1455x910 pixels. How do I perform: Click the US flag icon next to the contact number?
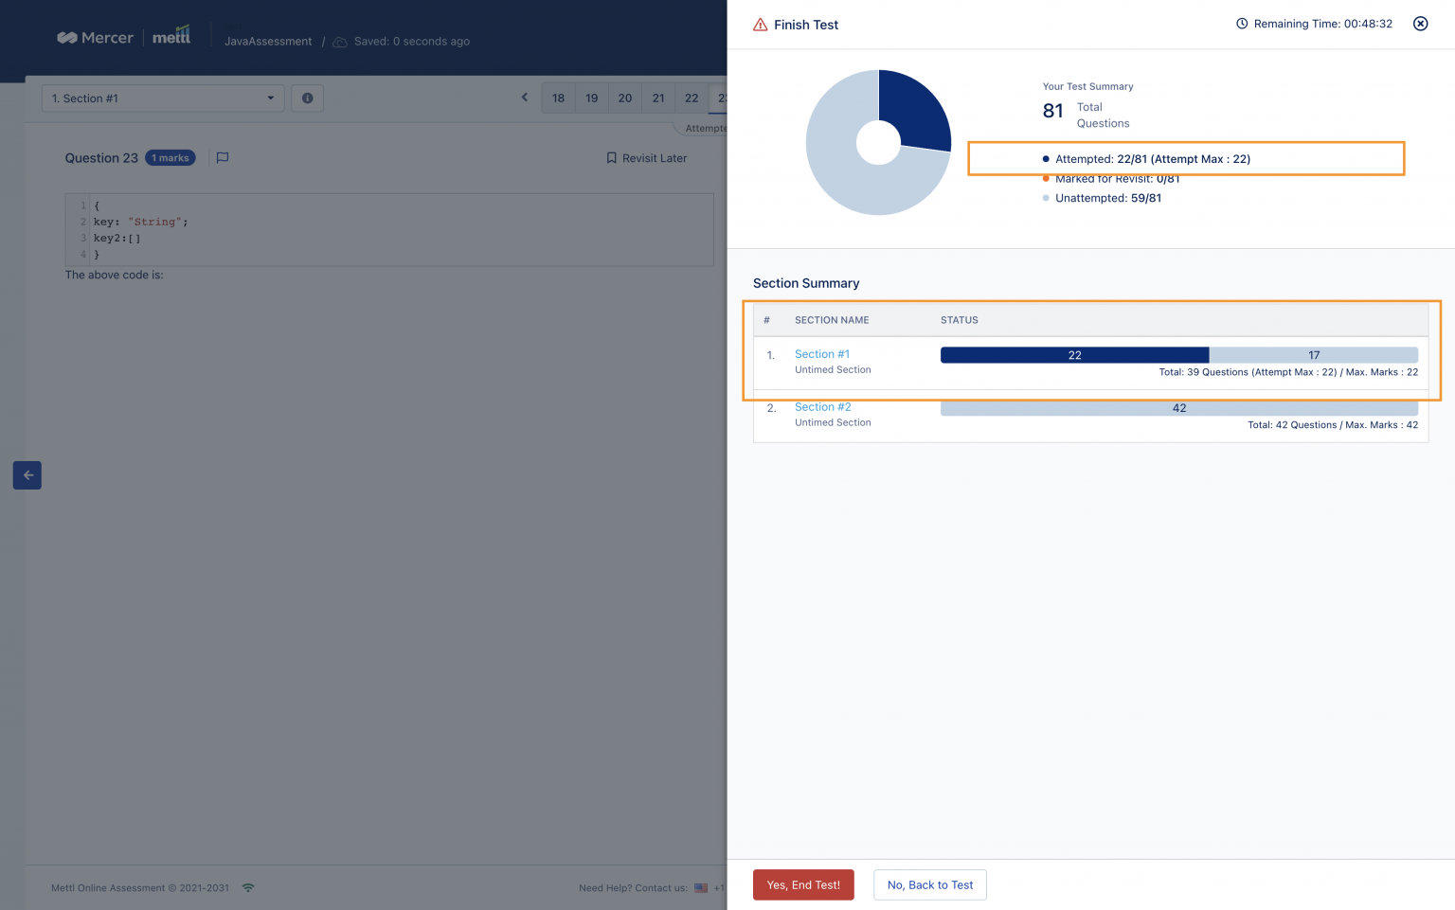[700, 888]
